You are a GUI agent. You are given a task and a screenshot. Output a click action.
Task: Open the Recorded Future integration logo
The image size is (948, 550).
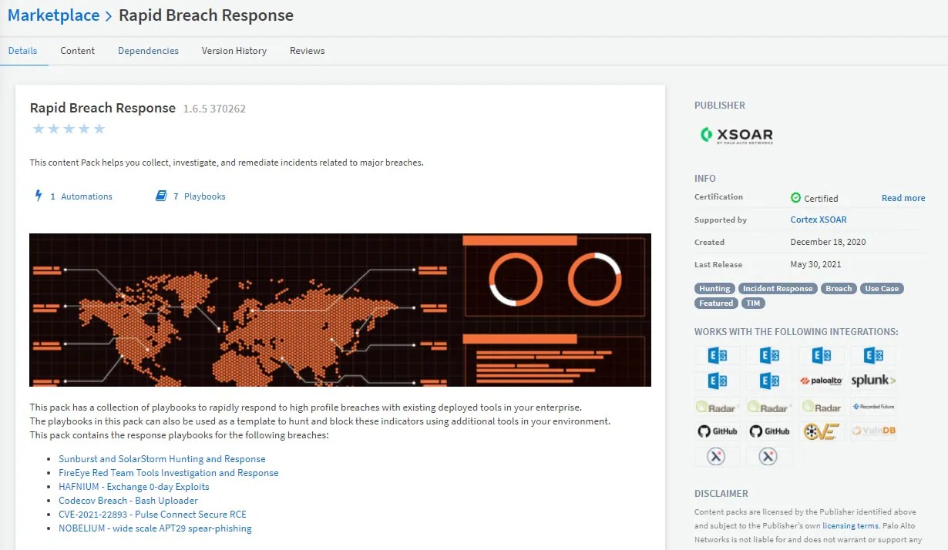coord(873,406)
